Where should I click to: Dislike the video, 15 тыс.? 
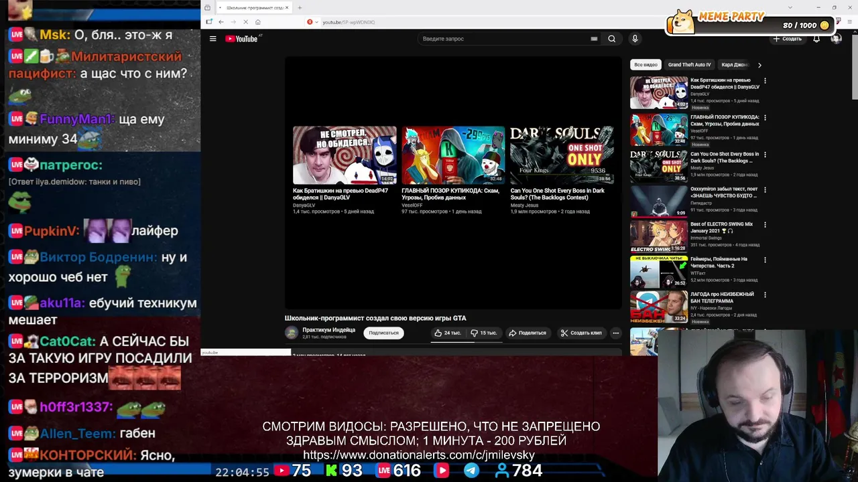483,333
